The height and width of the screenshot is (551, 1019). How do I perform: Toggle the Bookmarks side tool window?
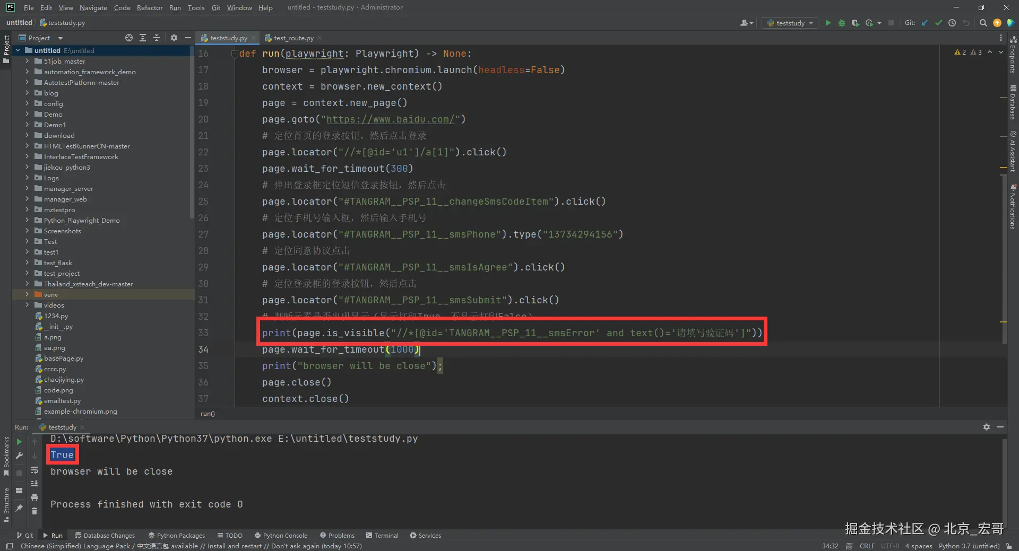(x=6, y=456)
